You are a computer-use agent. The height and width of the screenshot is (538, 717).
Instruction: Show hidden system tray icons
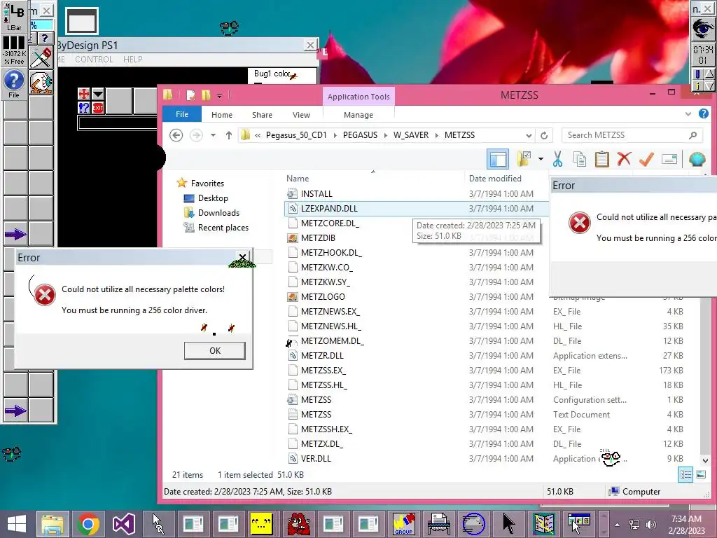[x=618, y=525]
